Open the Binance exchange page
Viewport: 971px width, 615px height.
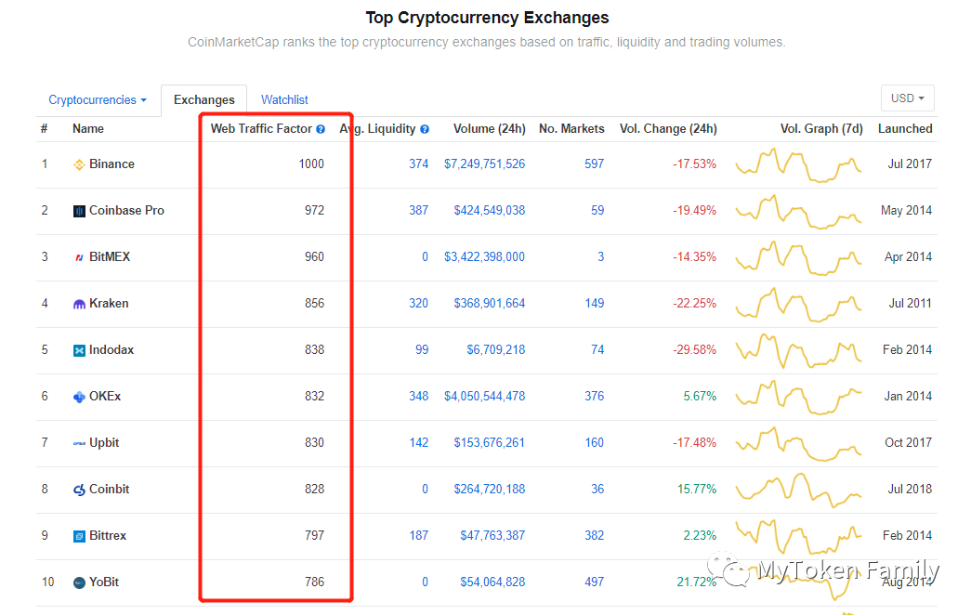pos(112,164)
